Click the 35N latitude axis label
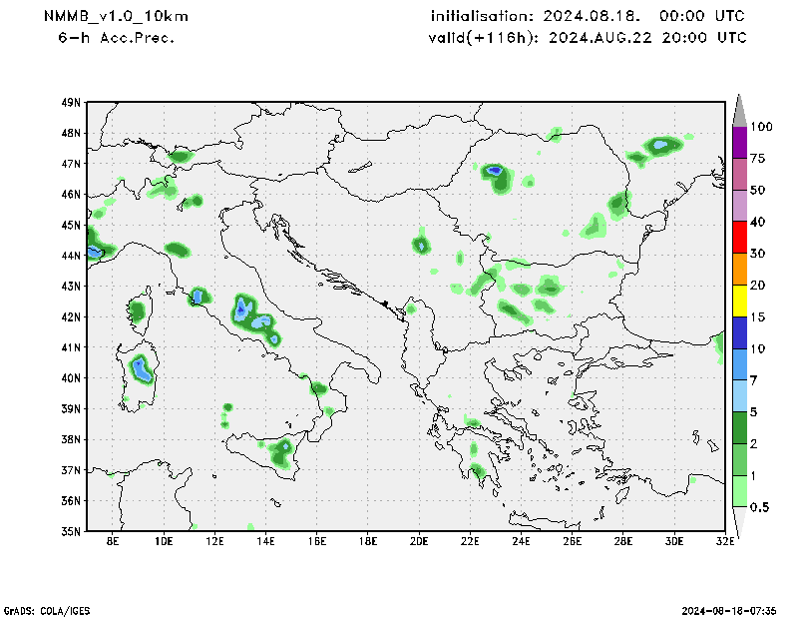This screenshot has height=617, width=798. pos(71,531)
